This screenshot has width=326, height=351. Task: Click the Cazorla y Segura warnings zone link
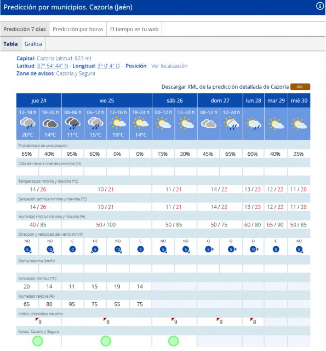76,73
